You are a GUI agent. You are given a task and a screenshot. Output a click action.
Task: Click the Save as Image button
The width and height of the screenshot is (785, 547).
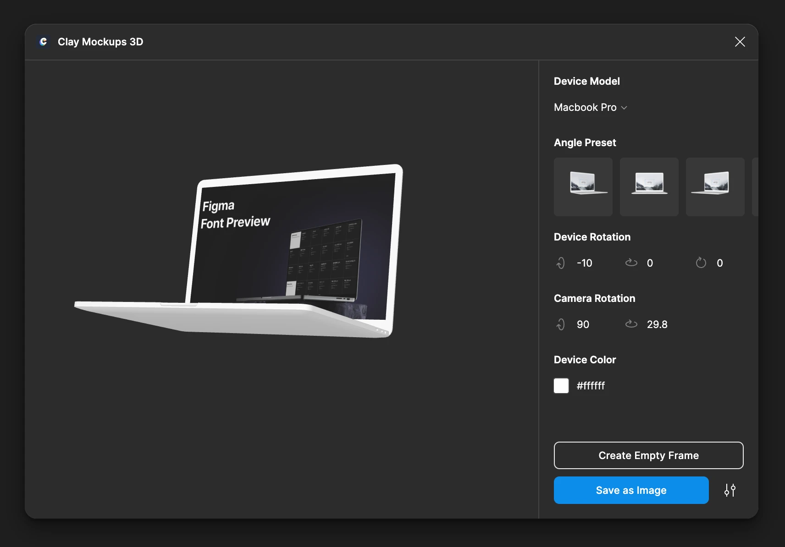coord(631,490)
